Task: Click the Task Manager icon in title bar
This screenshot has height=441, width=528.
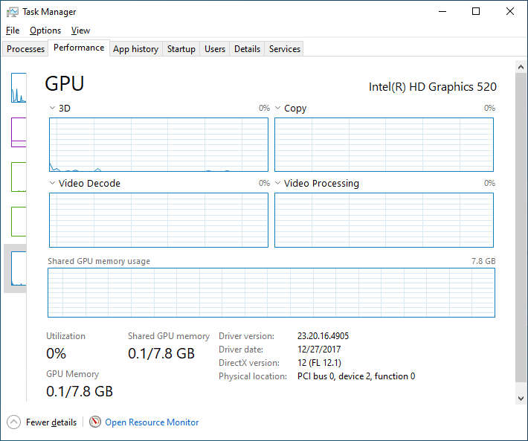Action: coord(12,12)
